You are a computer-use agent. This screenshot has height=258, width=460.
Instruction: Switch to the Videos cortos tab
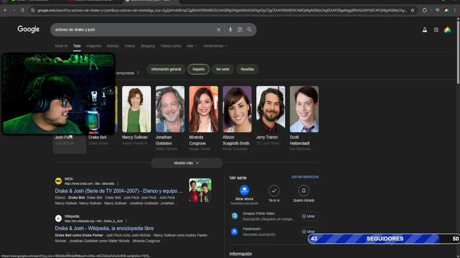(171, 46)
